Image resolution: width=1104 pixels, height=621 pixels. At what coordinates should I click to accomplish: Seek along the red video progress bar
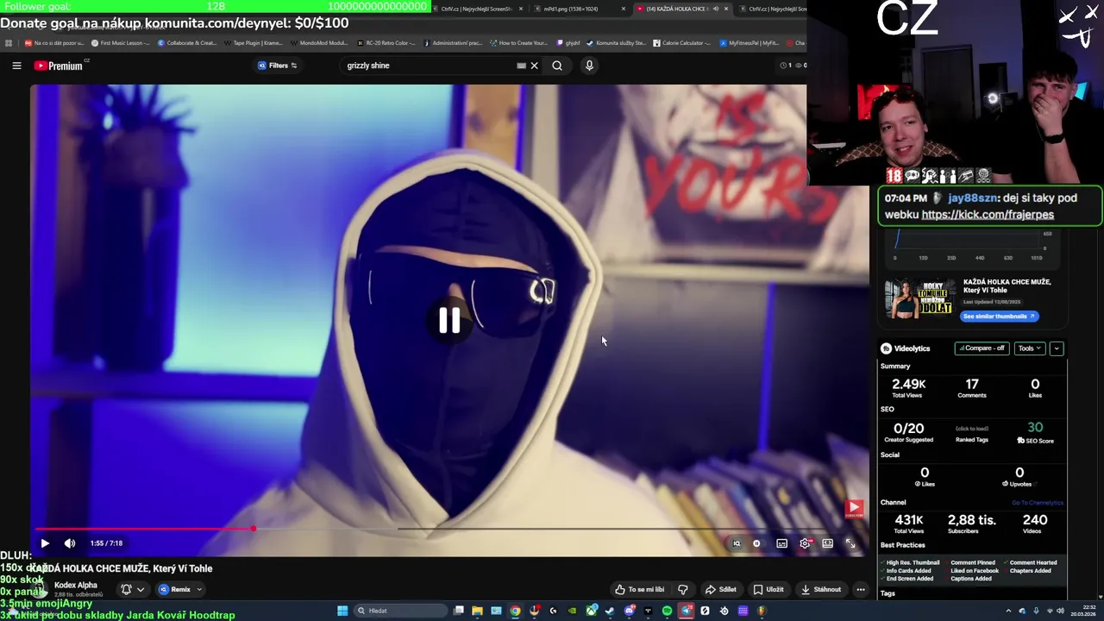[145, 529]
